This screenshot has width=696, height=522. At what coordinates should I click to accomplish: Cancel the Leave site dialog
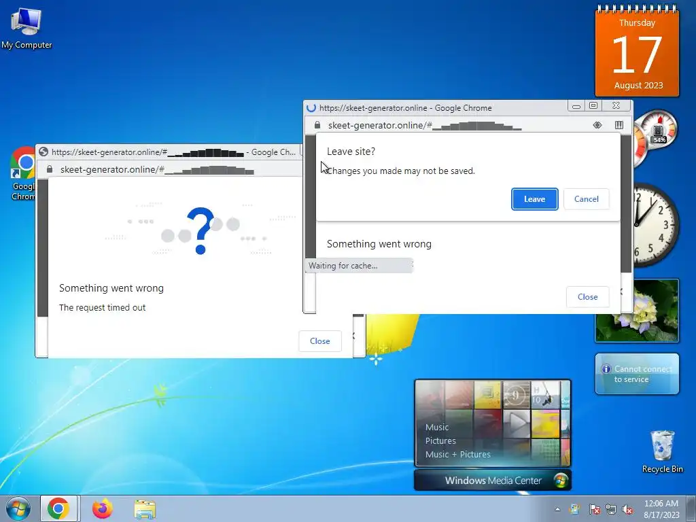pyautogui.click(x=586, y=199)
